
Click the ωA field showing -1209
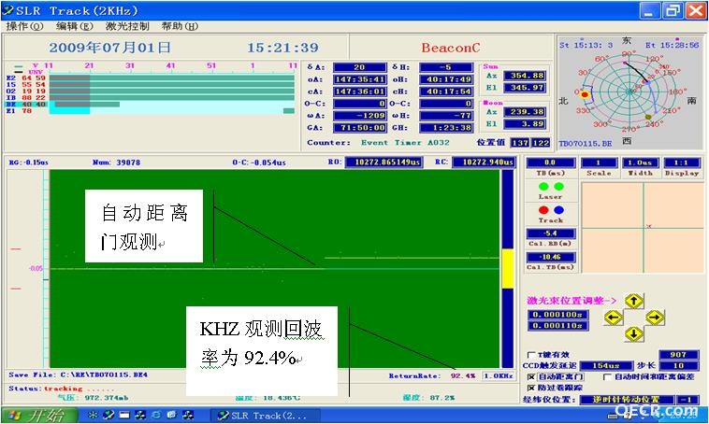coord(359,116)
